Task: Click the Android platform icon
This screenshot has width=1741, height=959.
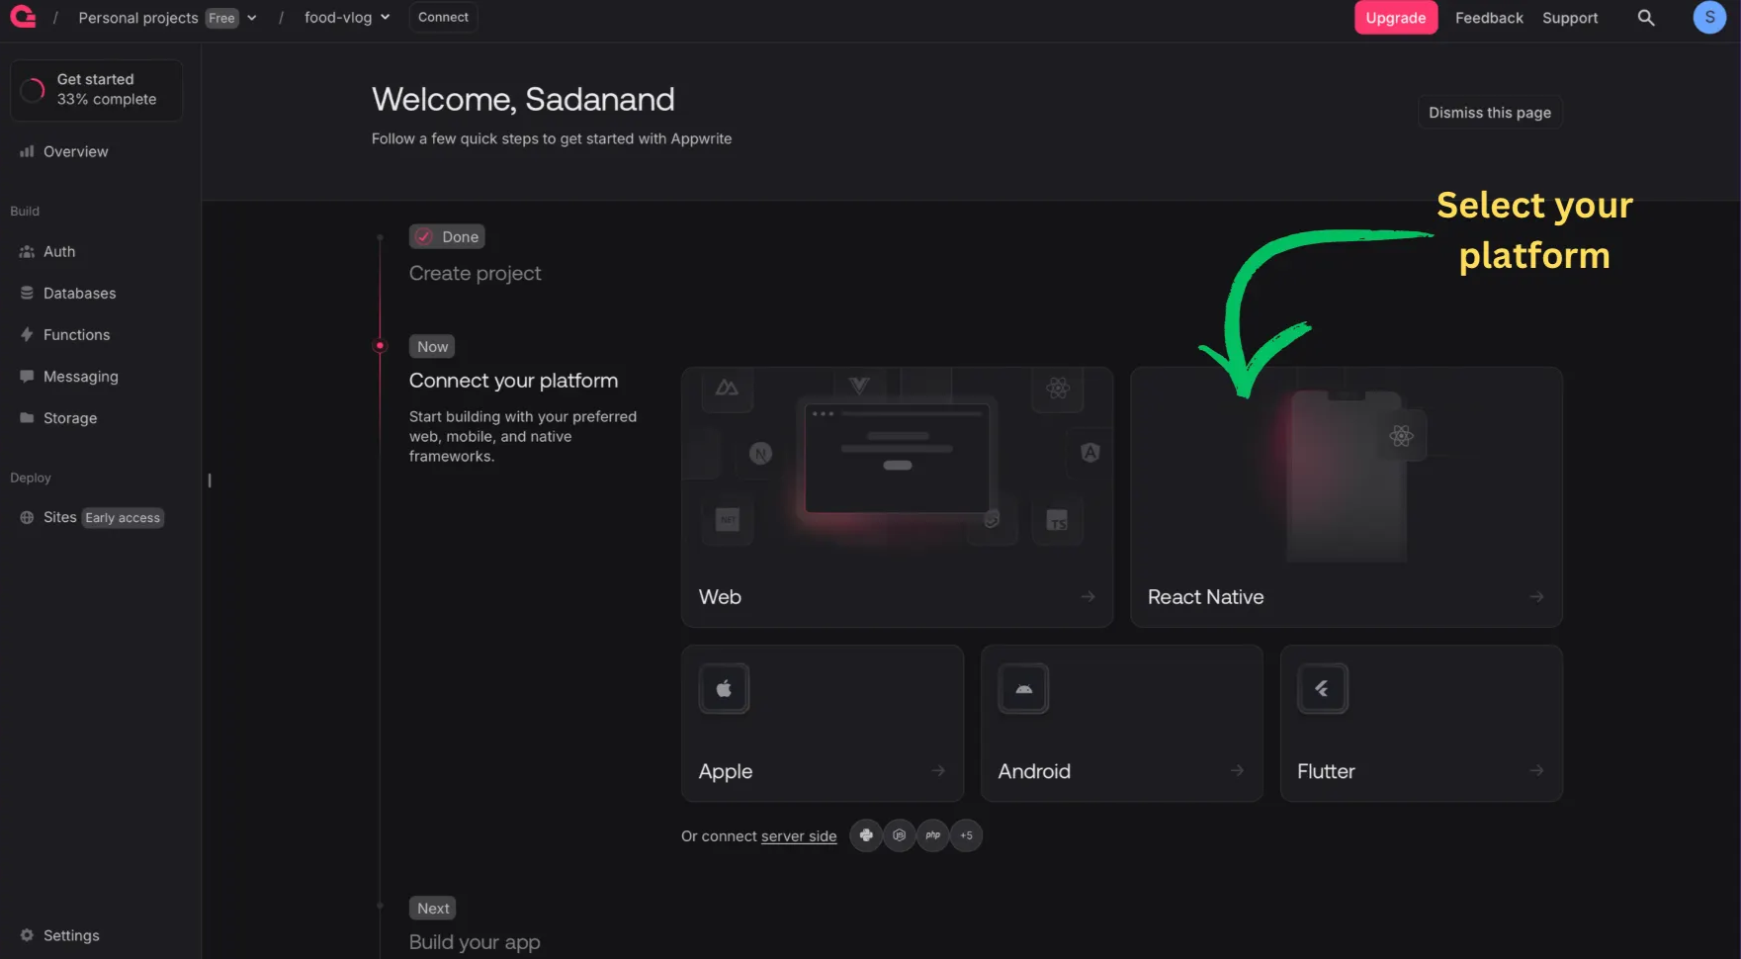Action: pos(1023,689)
